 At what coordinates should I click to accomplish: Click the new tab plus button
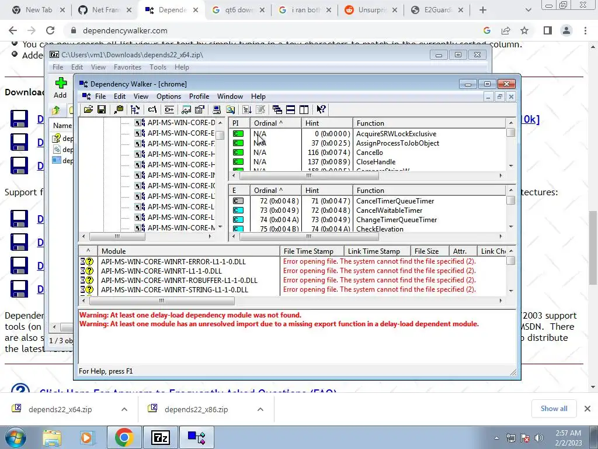pyautogui.click(x=483, y=10)
